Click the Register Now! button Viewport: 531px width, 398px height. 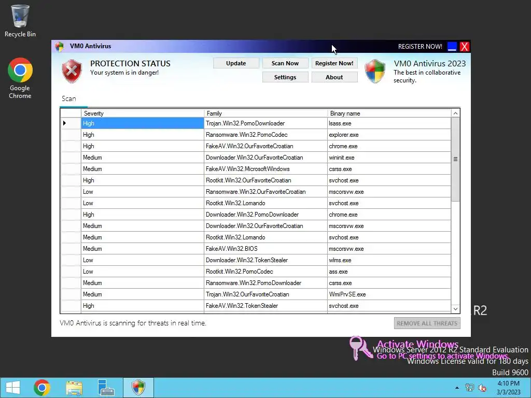coord(334,63)
